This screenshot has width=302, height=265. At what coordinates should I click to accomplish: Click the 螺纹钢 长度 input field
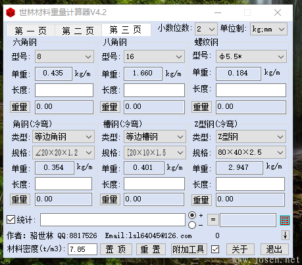pos(251,90)
